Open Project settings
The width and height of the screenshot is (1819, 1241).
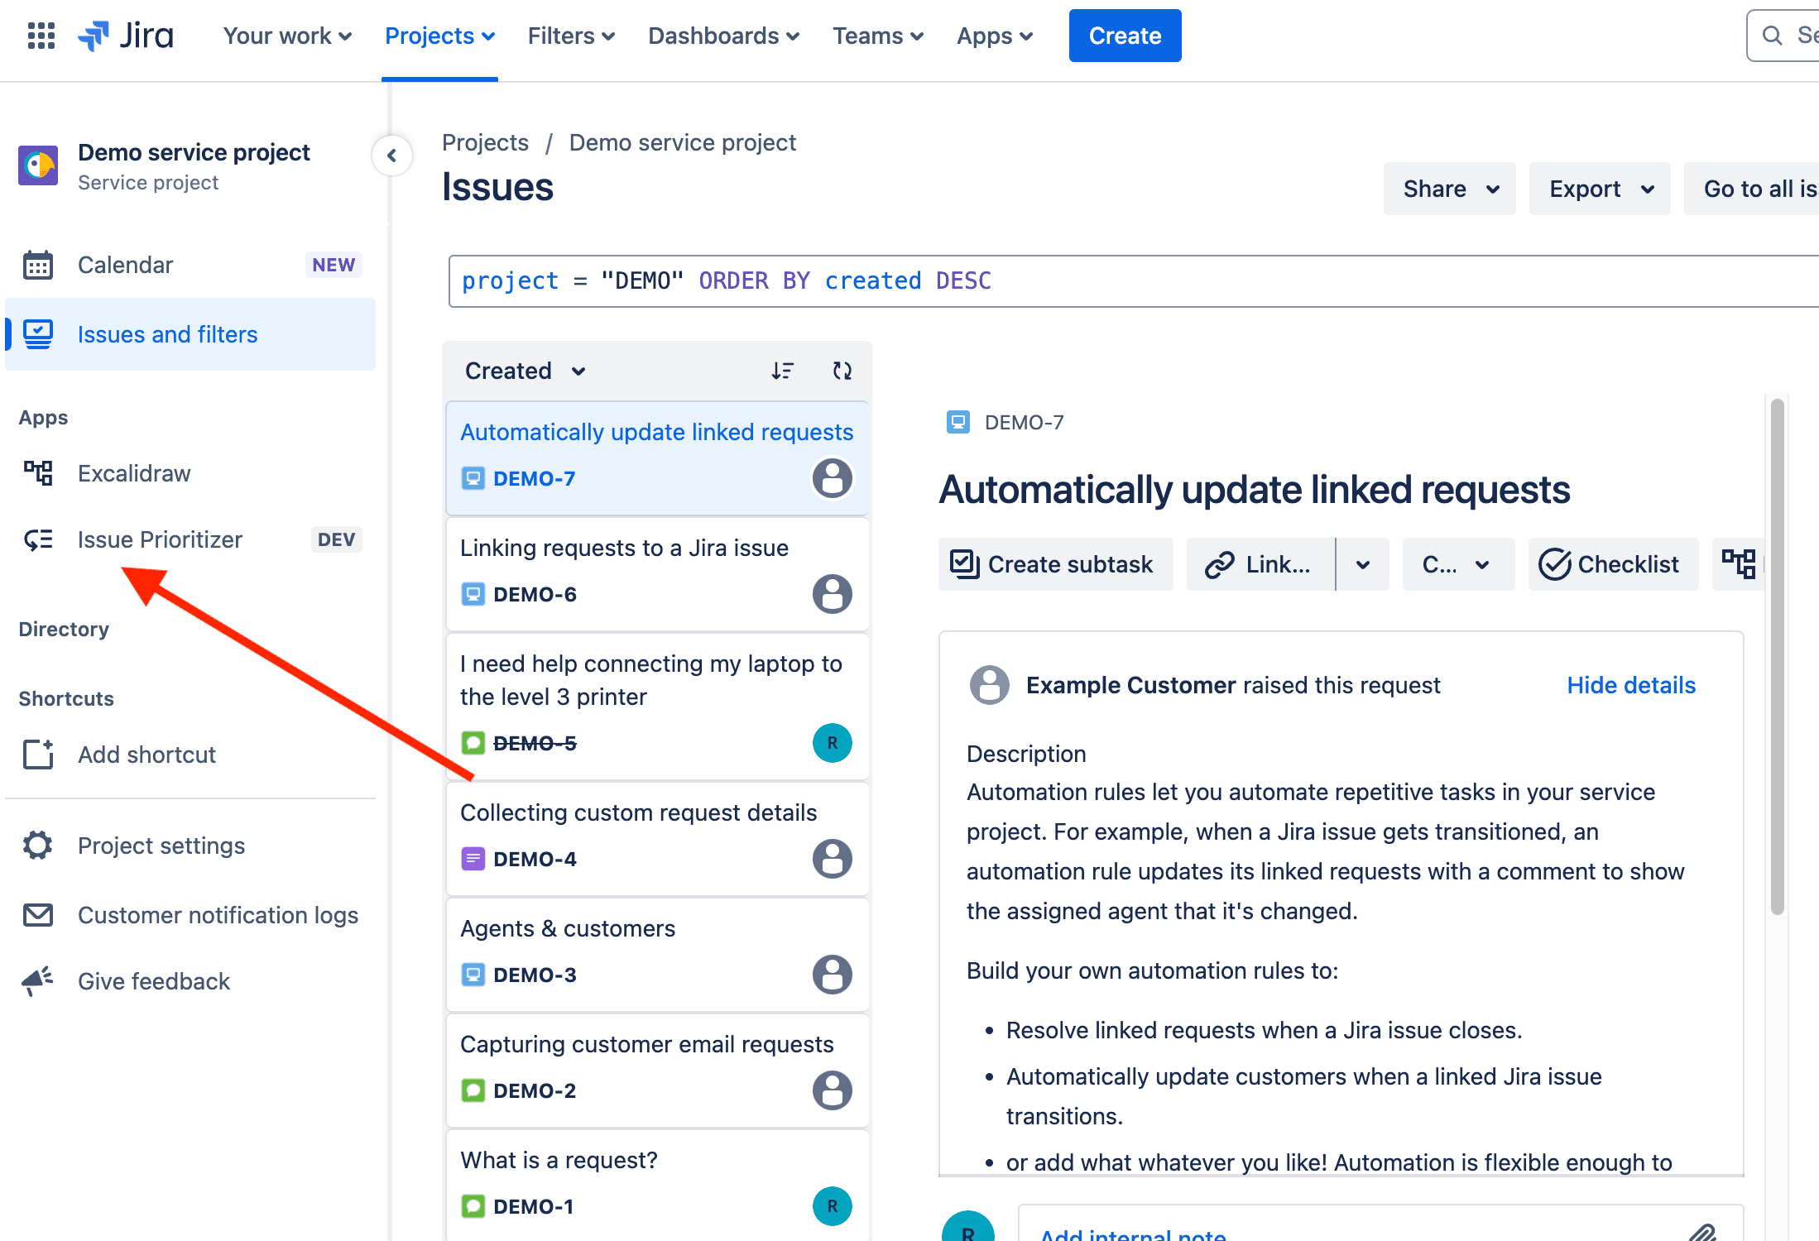190,846
